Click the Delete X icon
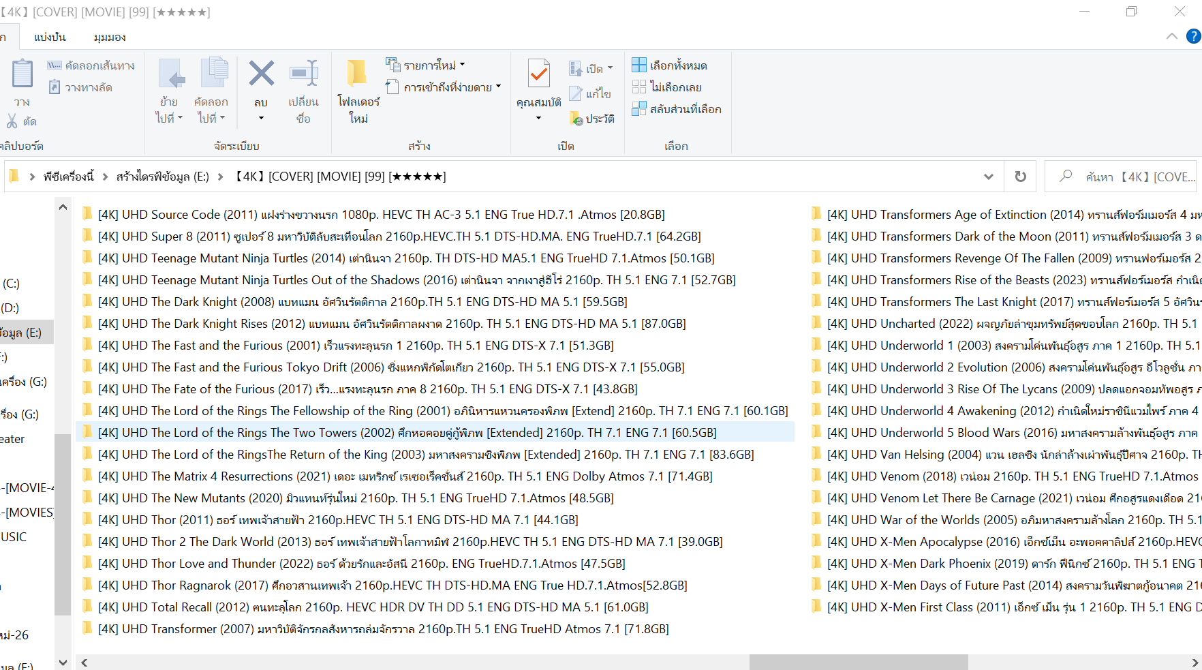 tap(261, 74)
